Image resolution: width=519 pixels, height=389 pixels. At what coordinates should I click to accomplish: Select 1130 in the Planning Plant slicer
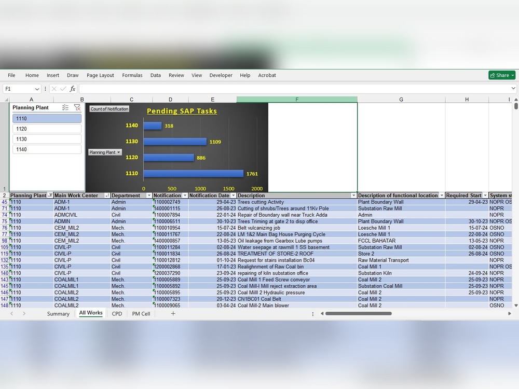(x=47, y=139)
